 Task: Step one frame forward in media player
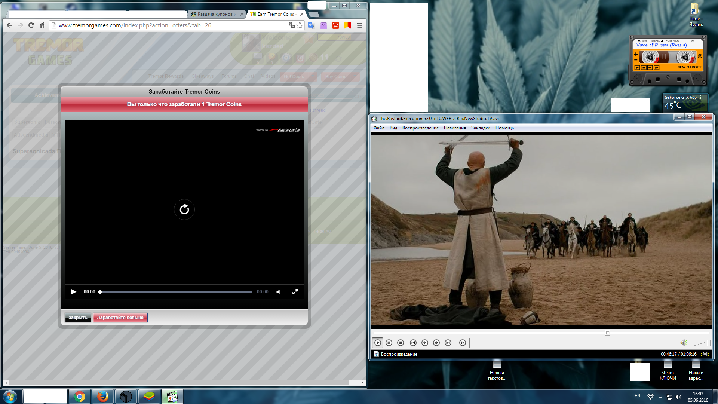(x=463, y=343)
